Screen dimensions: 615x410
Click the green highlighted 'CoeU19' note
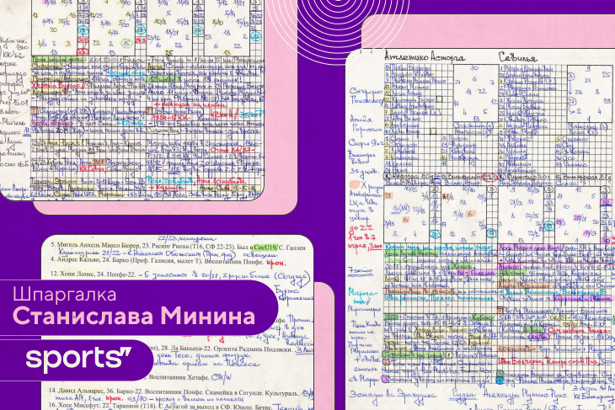click(x=265, y=247)
